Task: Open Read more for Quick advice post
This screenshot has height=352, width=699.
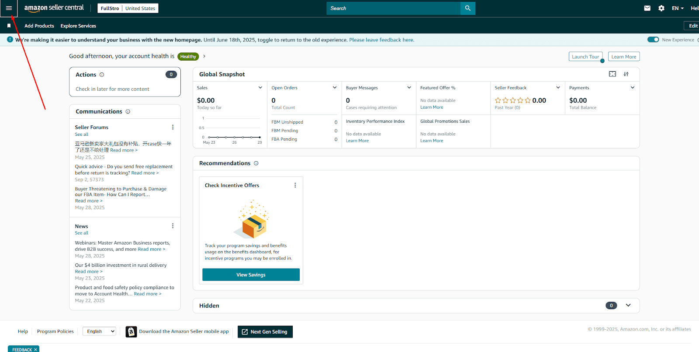Action: pyautogui.click(x=145, y=173)
